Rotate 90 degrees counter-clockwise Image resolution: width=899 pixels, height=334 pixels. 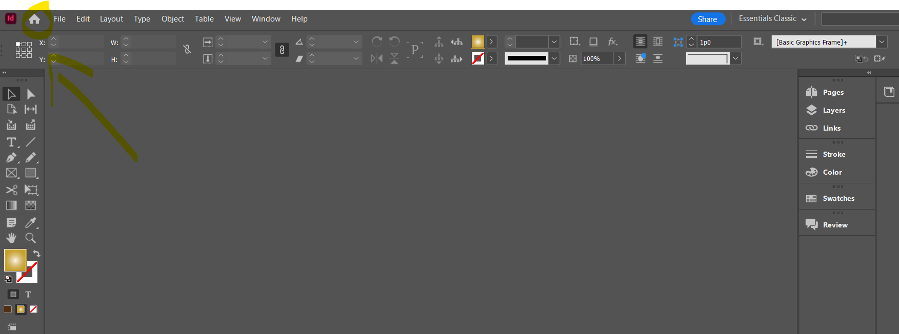coord(394,41)
